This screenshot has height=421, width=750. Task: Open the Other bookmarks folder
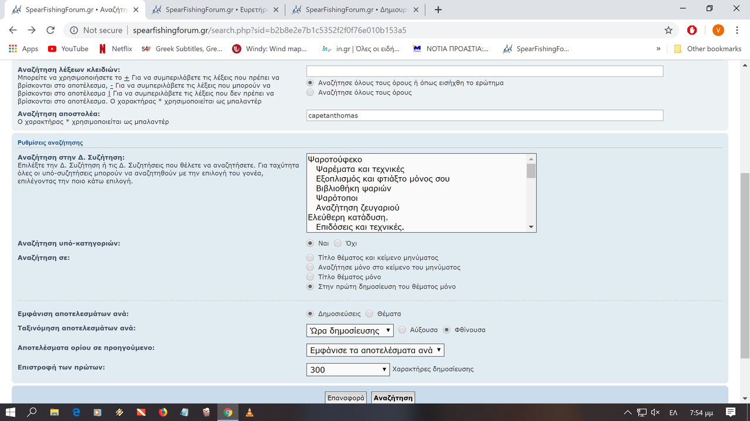pyautogui.click(x=708, y=49)
